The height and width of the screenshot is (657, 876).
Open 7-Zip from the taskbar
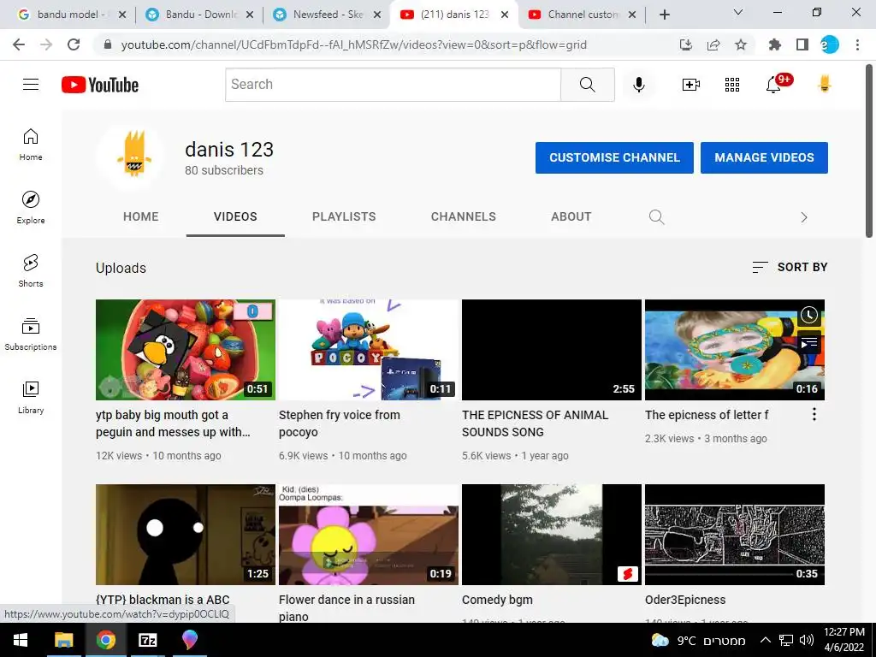[x=147, y=640]
